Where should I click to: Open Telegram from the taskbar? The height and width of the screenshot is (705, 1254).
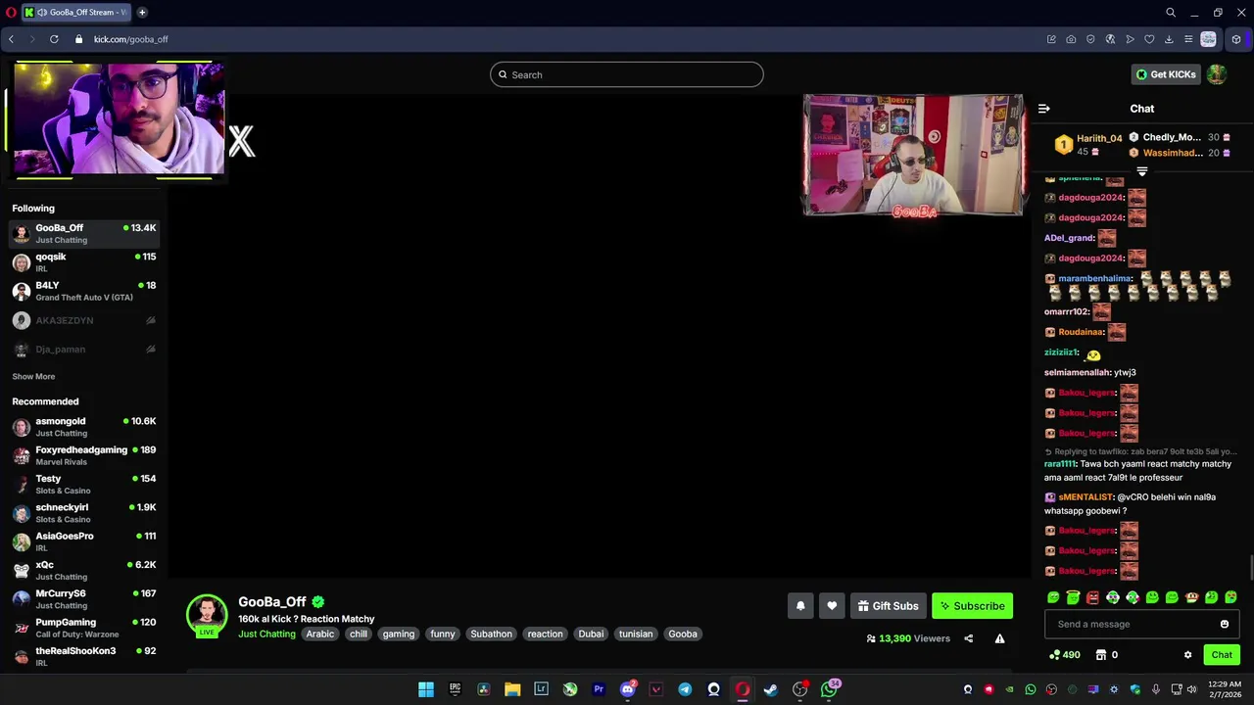coord(685,689)
